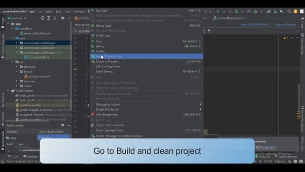
Task: Jump to next highlighted problem down arrow
Action: tap(297, 38)
